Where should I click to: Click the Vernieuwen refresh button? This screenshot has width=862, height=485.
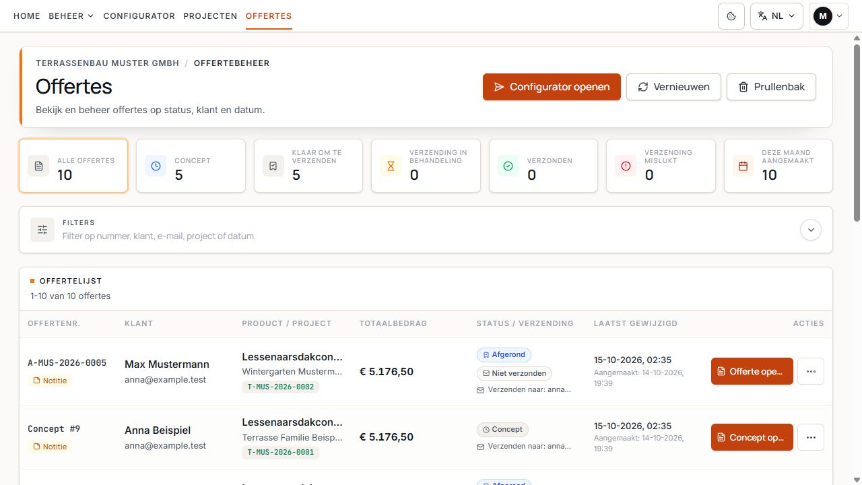pos(673,87)
